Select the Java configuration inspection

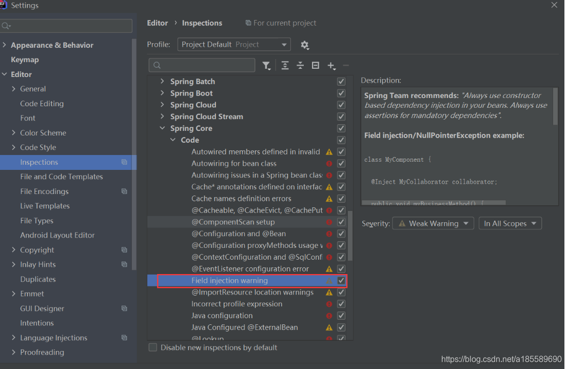tap(222, 316)
